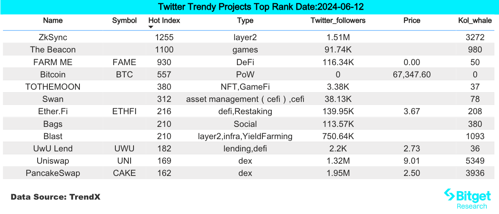Select the Twitter_followers column header
Screen dimensions: 499x214
[338, 20]
